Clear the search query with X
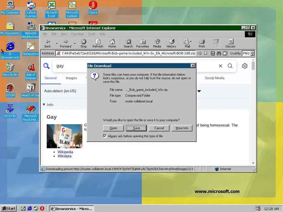The image size is (283, 212). point(220,66)
